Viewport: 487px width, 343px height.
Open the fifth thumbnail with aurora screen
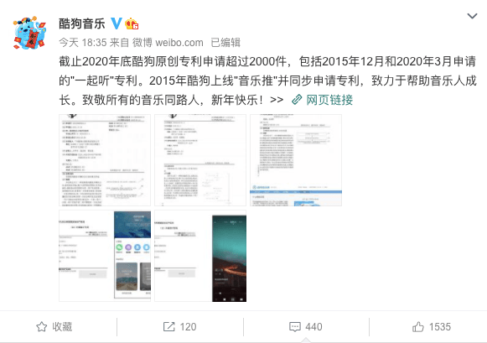point(200,256)
